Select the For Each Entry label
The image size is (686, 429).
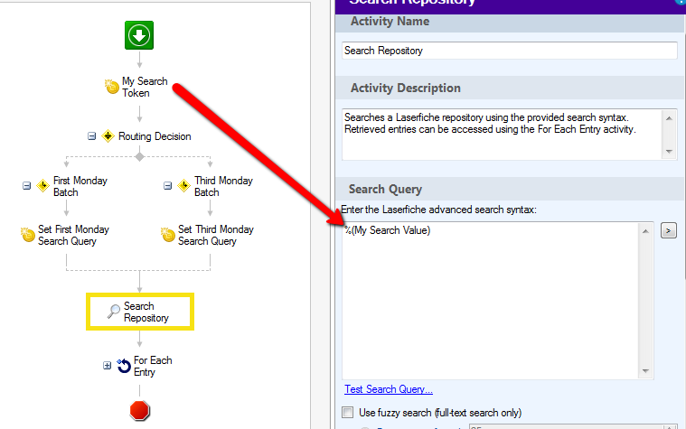pyautogui.click(x=153, y=366)
